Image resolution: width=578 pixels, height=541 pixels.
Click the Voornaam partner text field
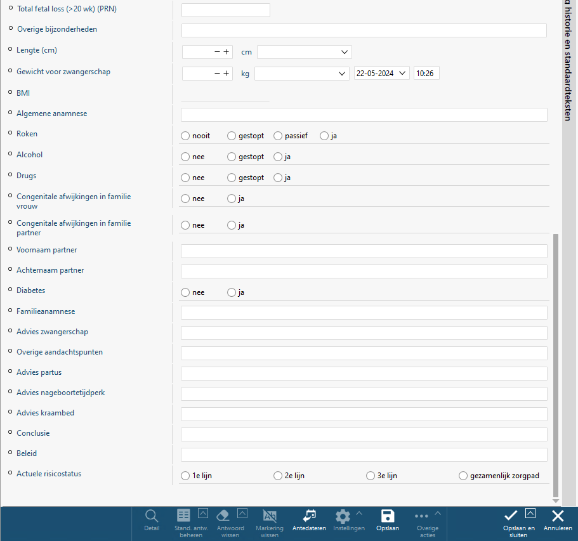[364, 251]
